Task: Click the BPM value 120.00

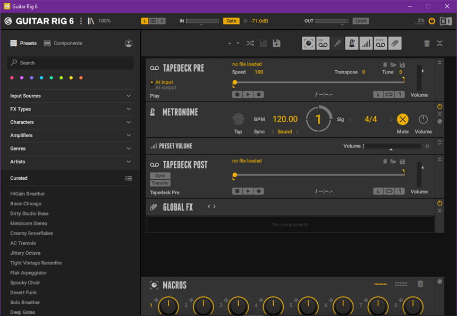Action: (285, 119)
